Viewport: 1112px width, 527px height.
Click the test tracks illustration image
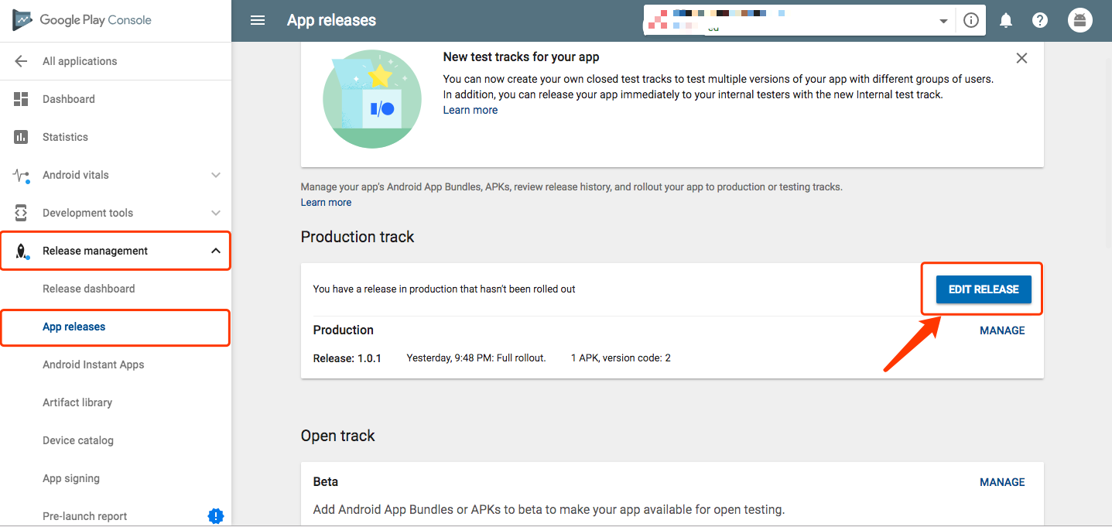[372, 98]
